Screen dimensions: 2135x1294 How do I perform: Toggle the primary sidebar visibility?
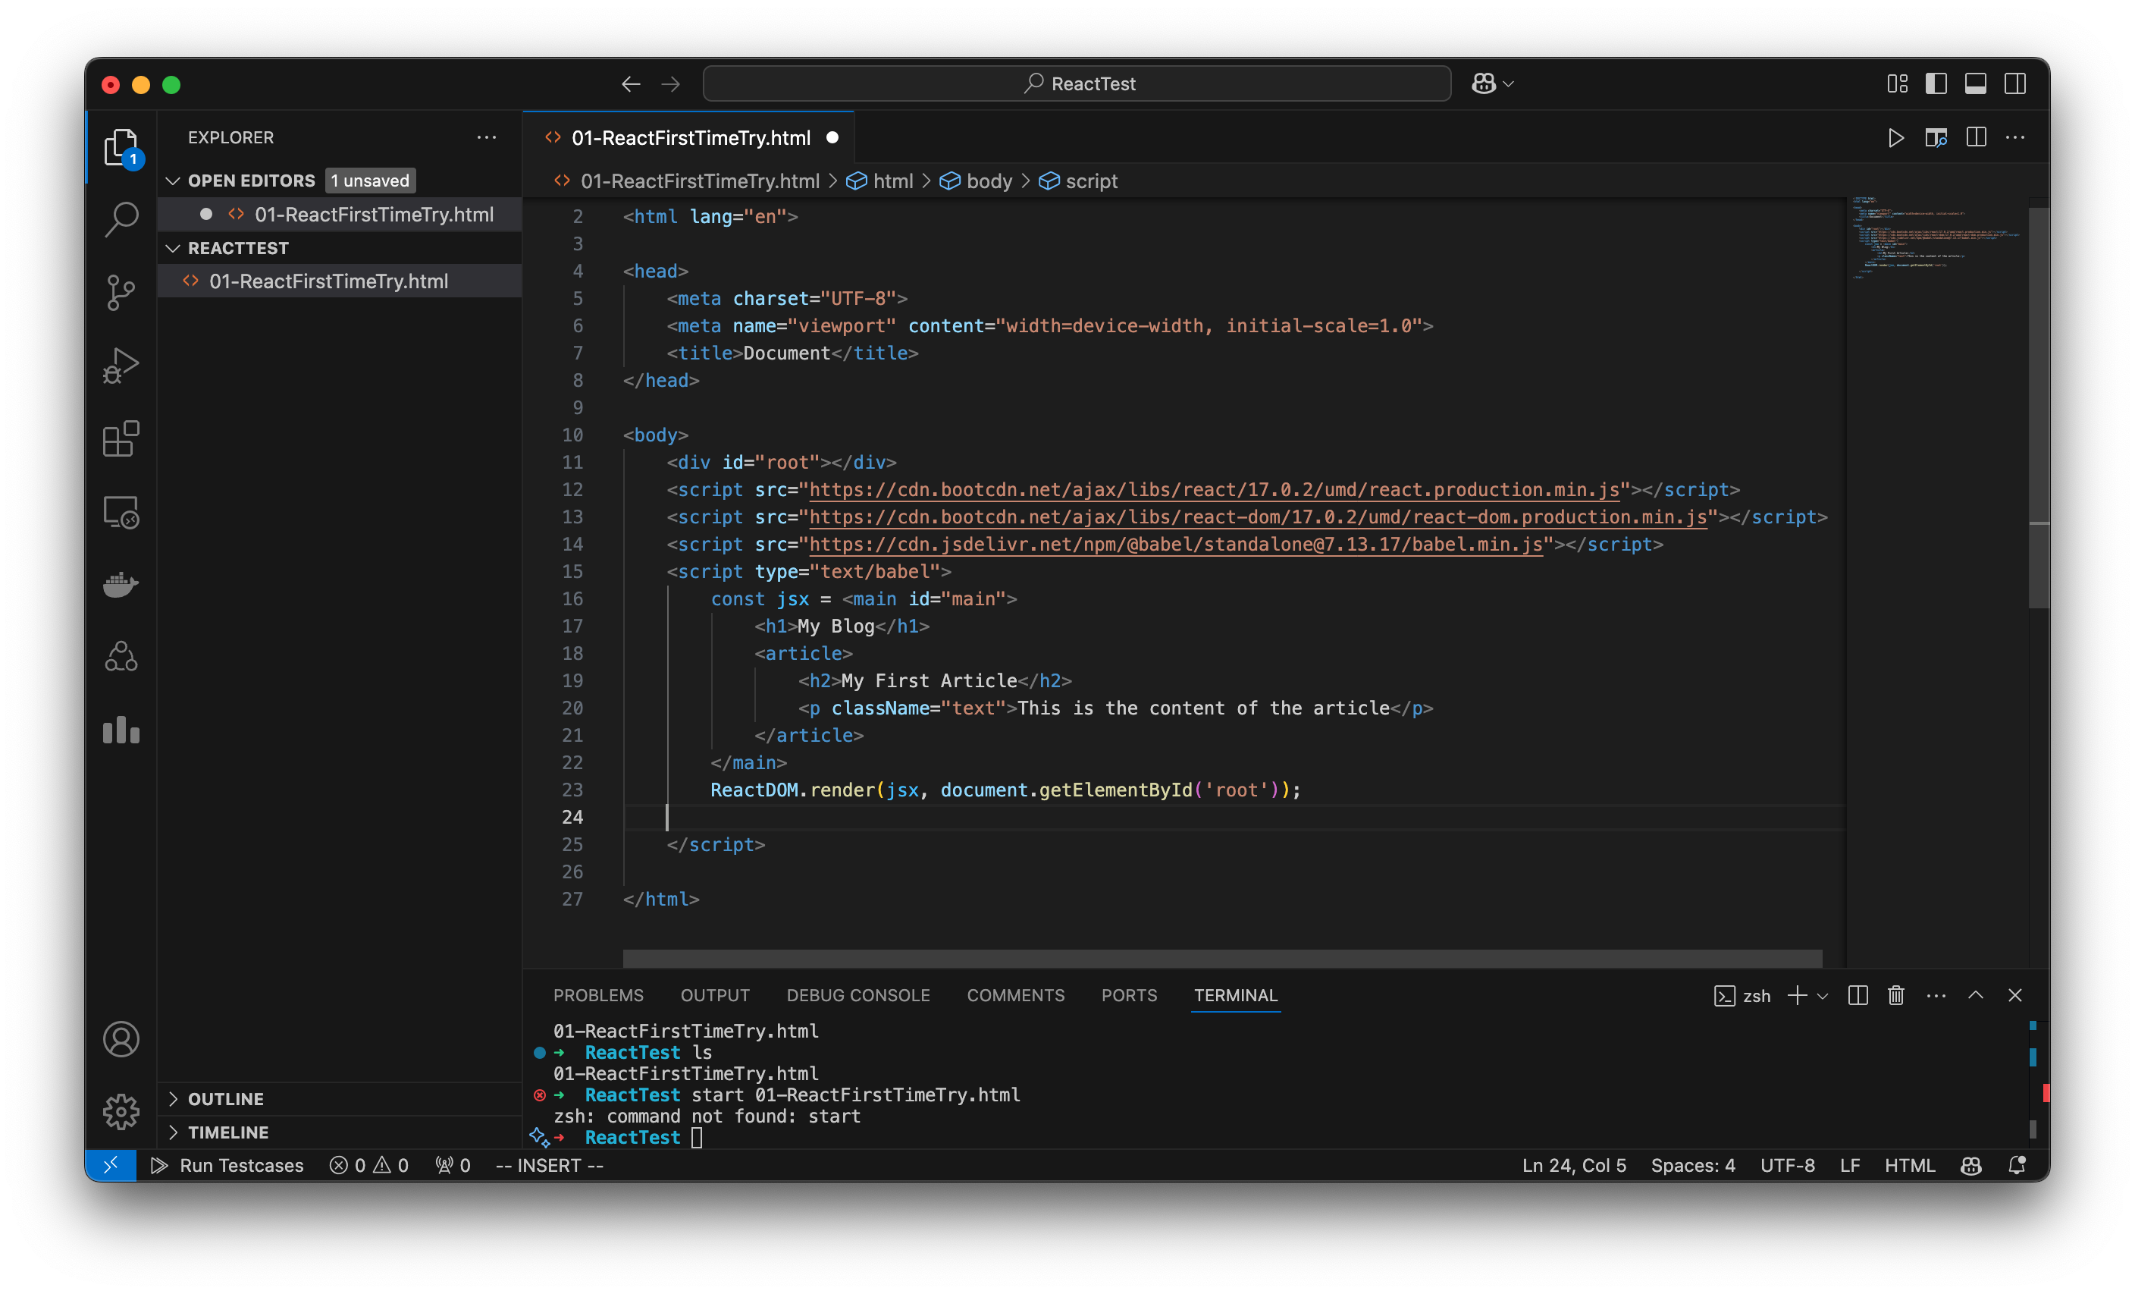coord(1936,83)
